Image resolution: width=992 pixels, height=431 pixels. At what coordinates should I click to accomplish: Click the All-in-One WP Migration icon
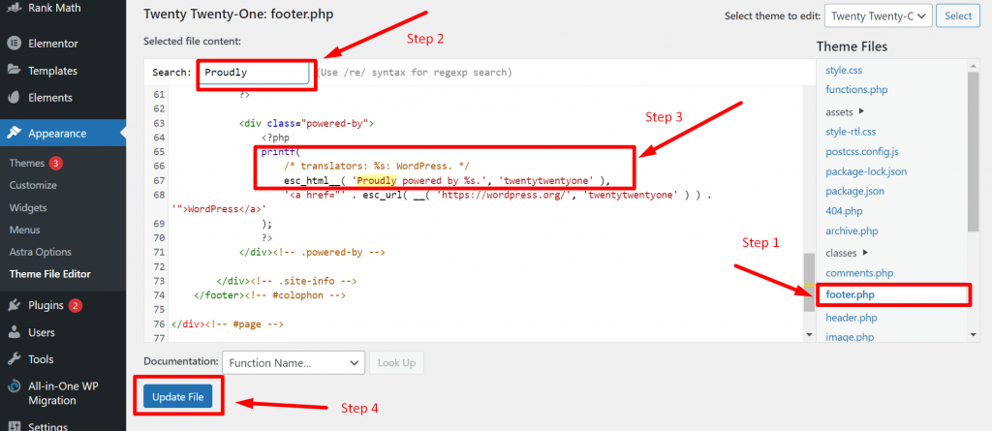14,386
